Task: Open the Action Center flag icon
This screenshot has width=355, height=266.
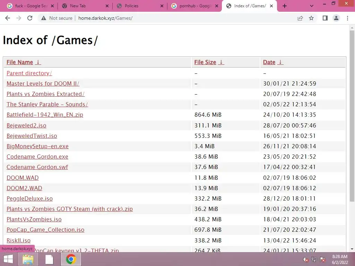Action: click(322, 259)
